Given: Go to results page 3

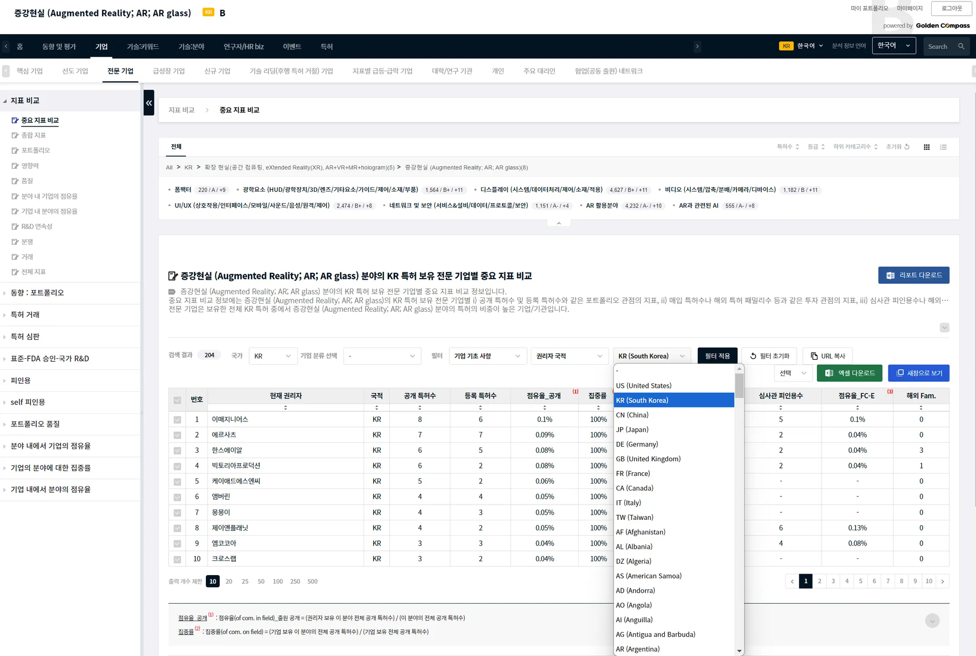Looking at the screenshot, I should click(x=833, y=581).
